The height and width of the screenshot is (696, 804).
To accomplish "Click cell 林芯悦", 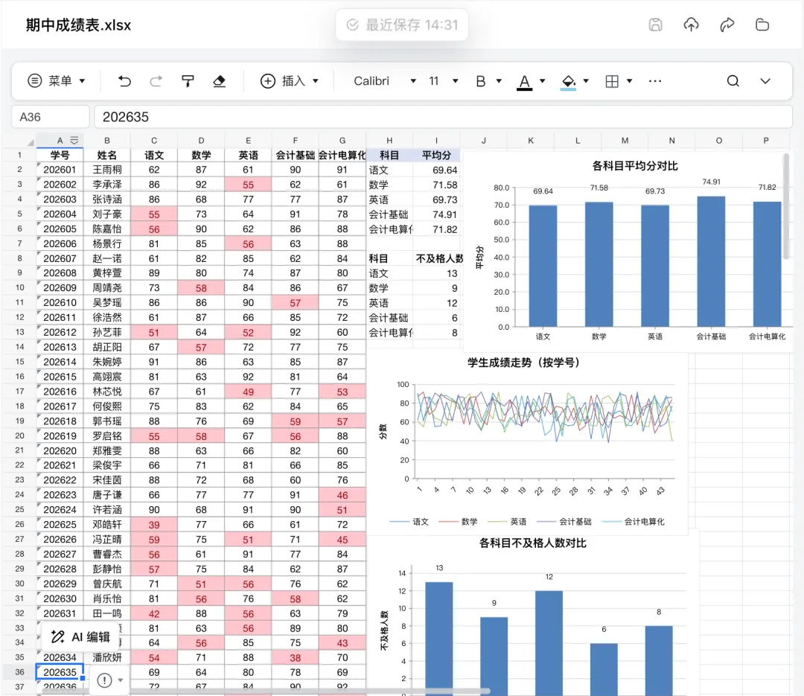I will 107,392.
